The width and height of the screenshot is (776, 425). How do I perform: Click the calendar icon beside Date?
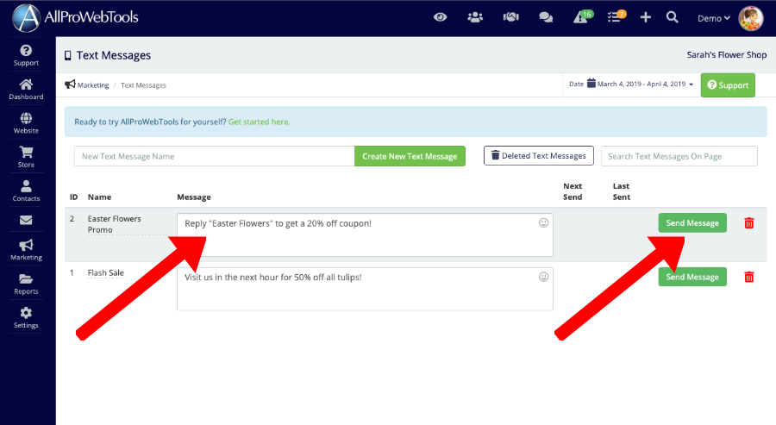click(591, 83)
